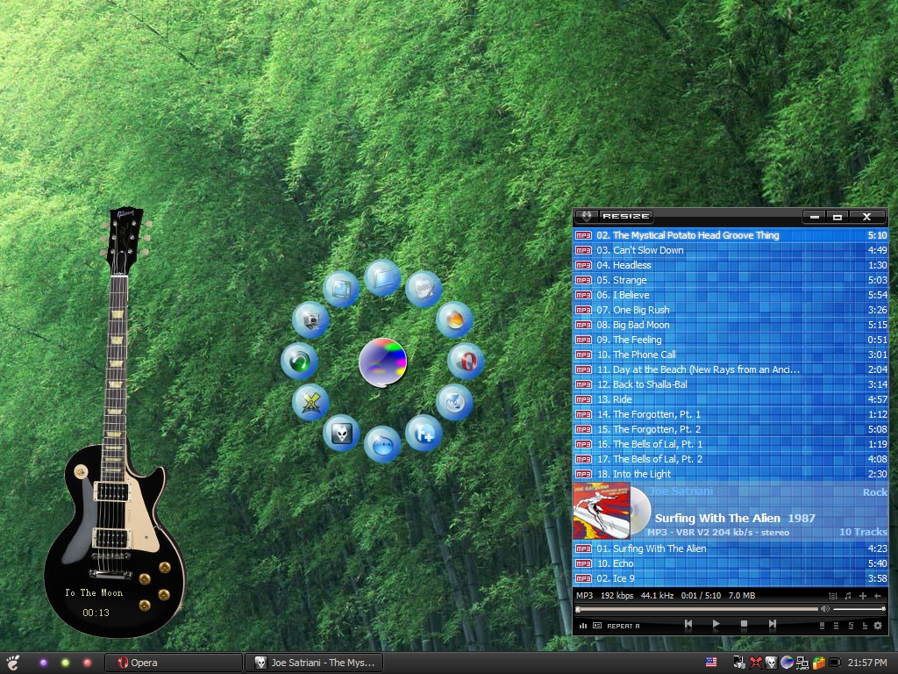Open the foobar2000 heart menu icon
Image resolution: width=898 pixels, height=674 pixels.
click(587, 216)
